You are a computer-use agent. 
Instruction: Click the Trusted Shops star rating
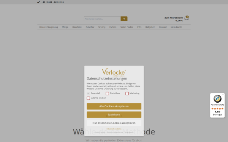(217, 109)
